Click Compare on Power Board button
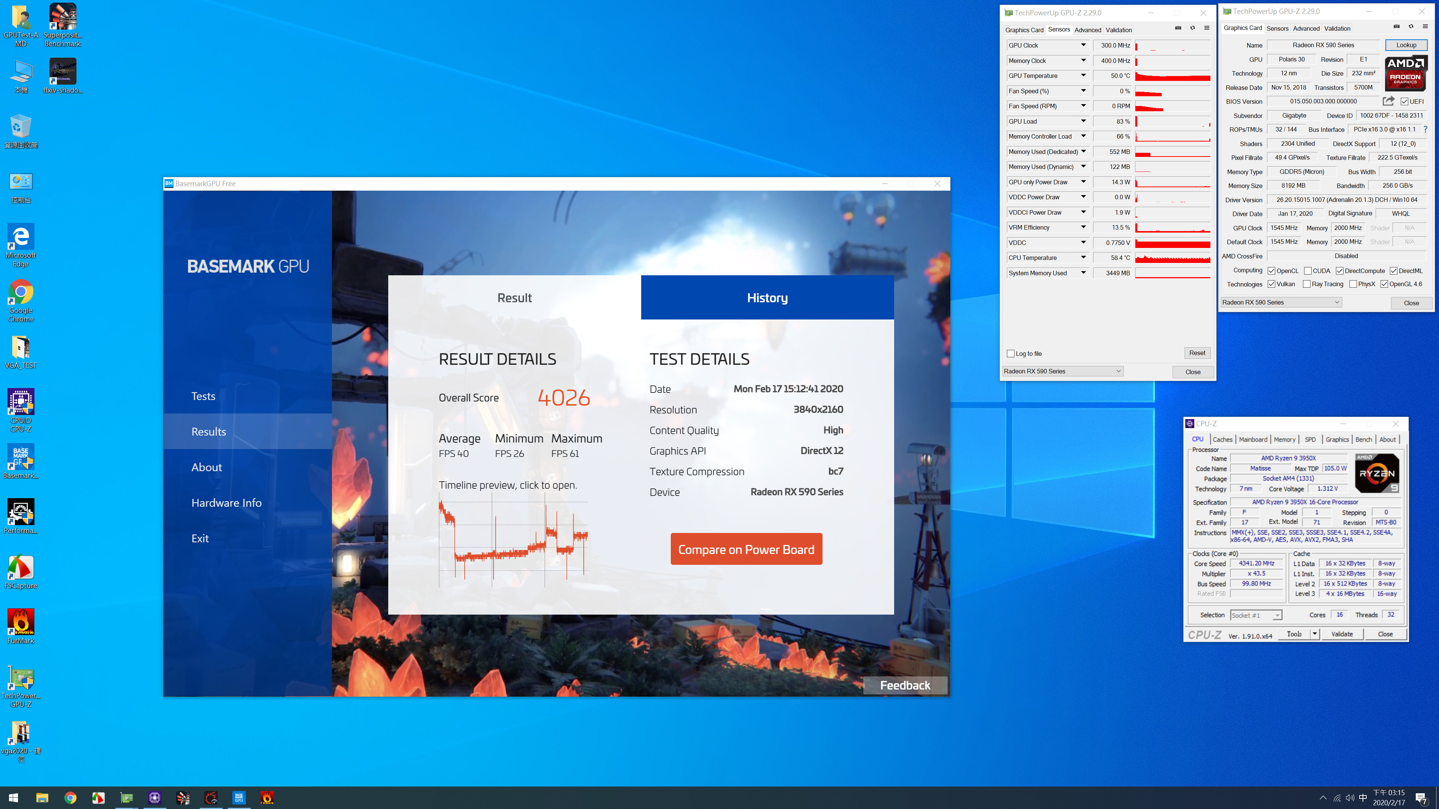The width and height of the screenshot is (1439, 809). [x=746, y=549]
